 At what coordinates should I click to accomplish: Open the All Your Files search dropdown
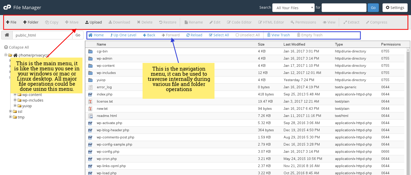[293, 8]
